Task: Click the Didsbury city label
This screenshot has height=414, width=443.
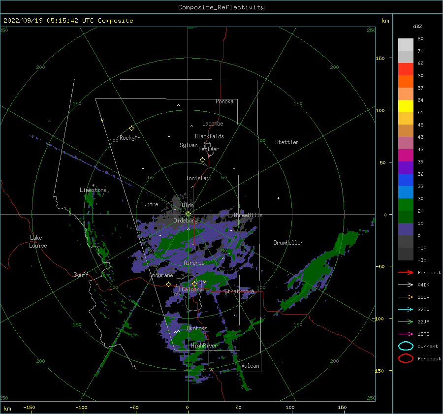Action: click(x=186, y=221)
